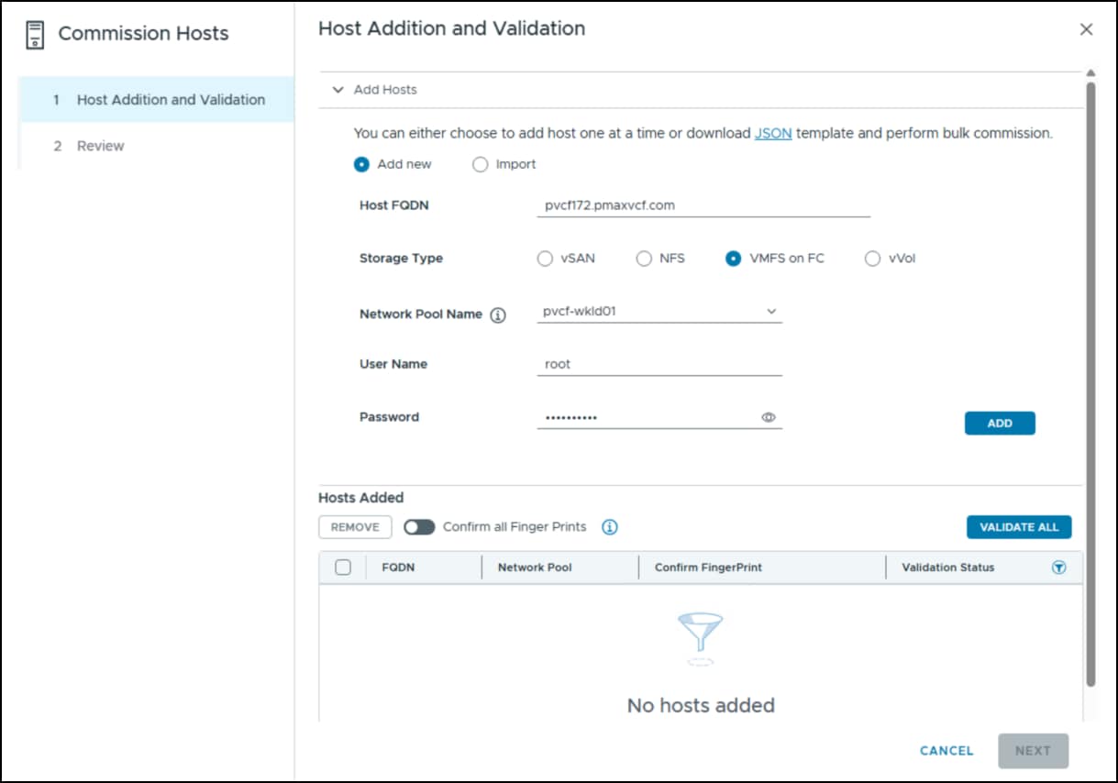Image resolution: width=1118 pixels, height=783 pixels.
Task: Click the ADD button
Action: coord(1000,423)
